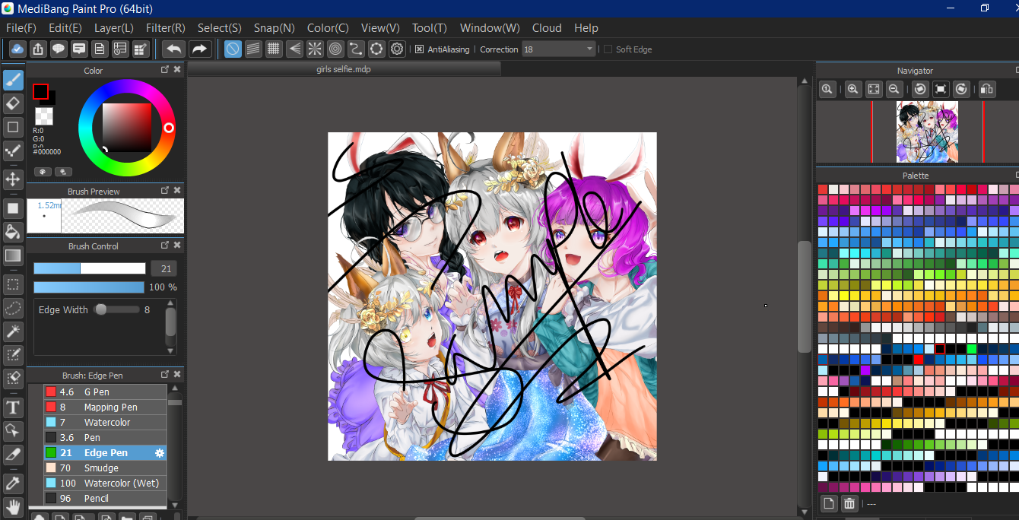The width and height of the screenshot is (1019, 520).
Task: Click the Redo arrow in the toolbar
Action: point(199,49)
